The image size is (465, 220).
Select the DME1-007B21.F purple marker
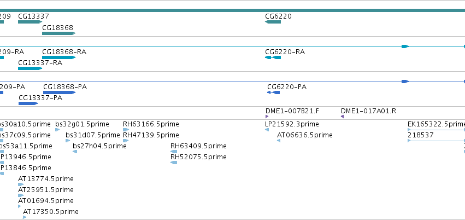click(x=267, y=117)
